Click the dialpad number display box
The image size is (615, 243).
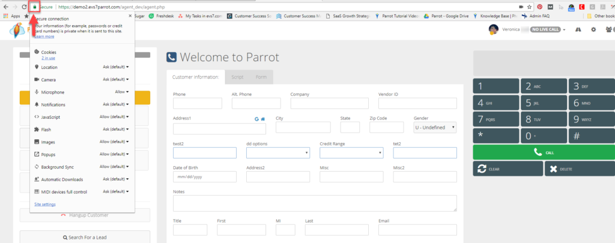pos(544,63)
